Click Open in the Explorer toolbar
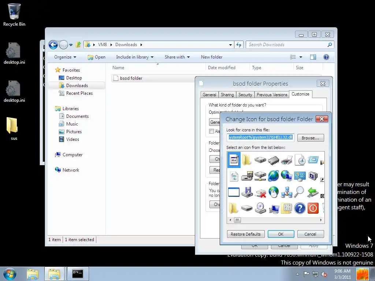375x281 pixels. (x=97, y=57)
